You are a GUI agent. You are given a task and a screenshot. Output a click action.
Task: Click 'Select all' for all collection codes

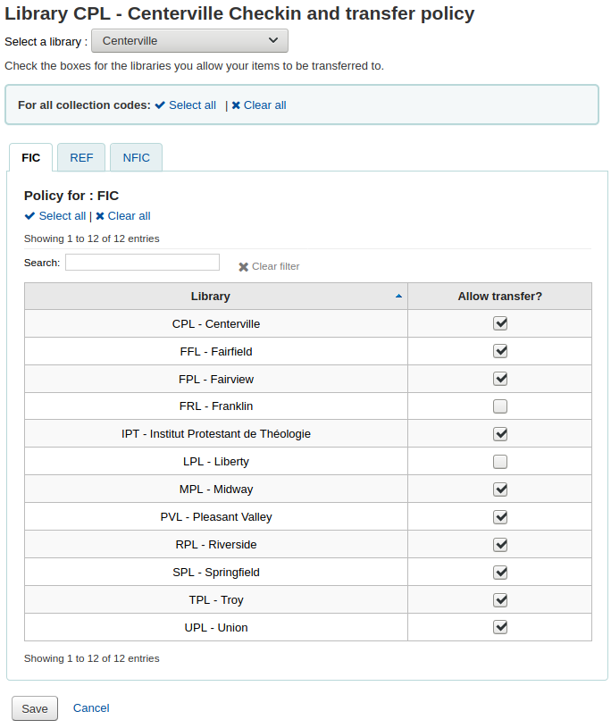[186, 105]
